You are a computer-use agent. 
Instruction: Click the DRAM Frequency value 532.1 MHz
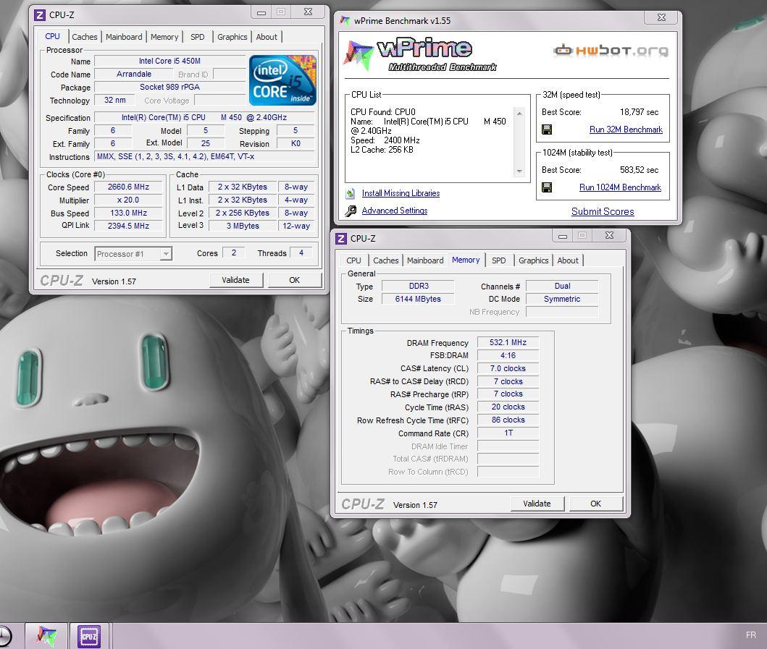(508, 342)
